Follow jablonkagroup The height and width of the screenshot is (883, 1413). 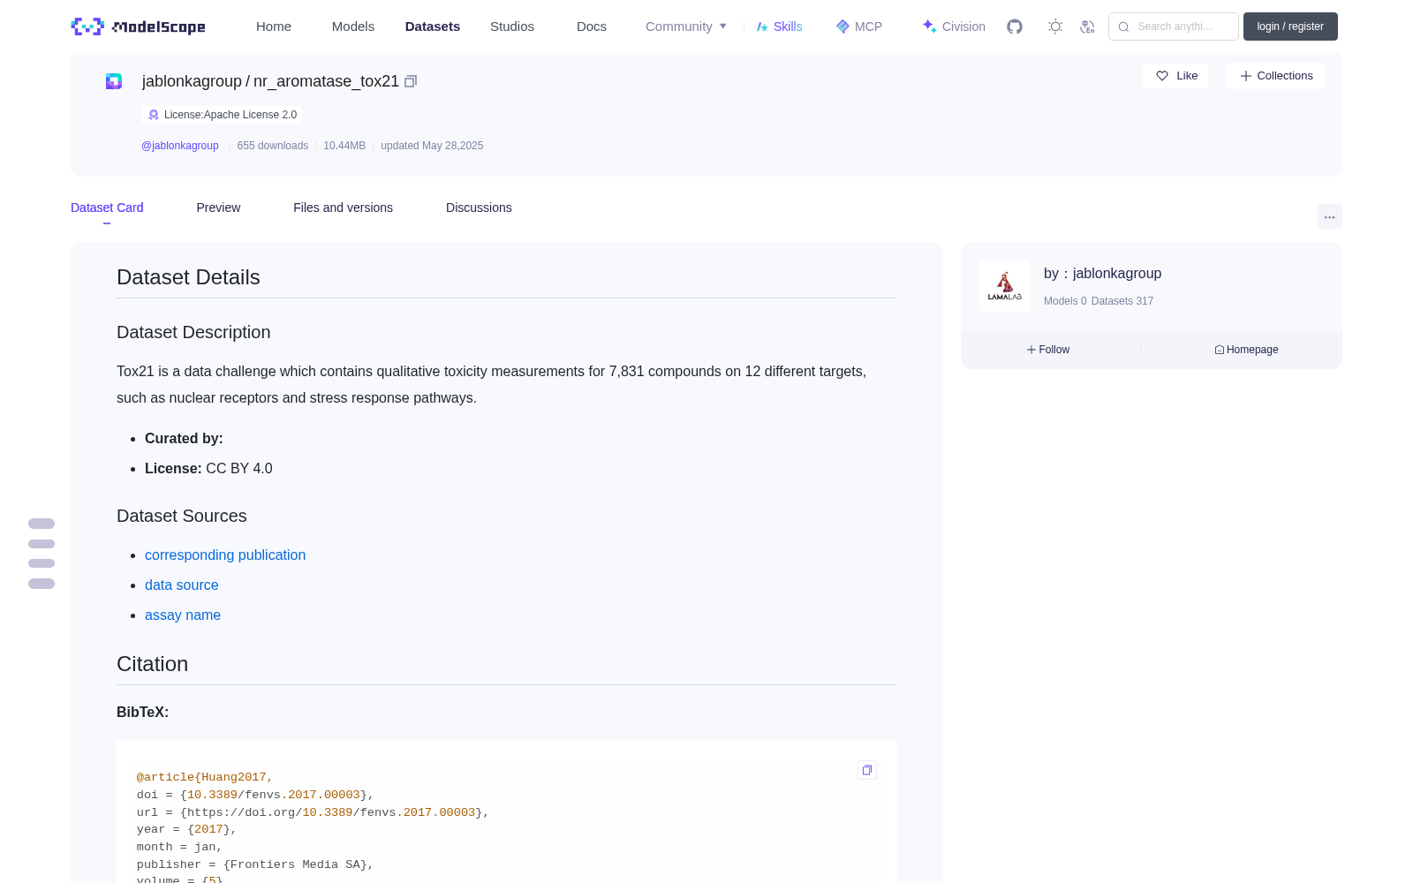1048,350
